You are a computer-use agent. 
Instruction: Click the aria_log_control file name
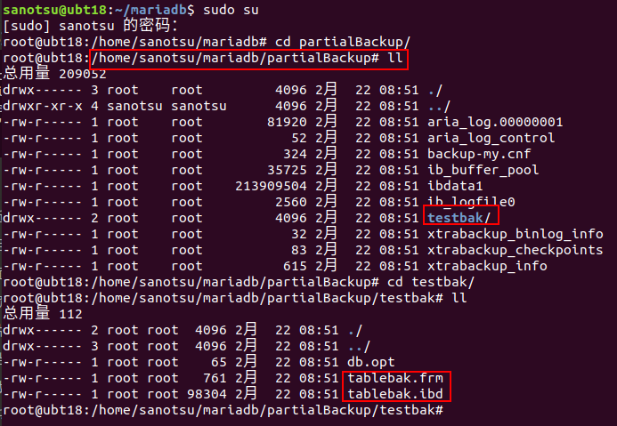491,138
